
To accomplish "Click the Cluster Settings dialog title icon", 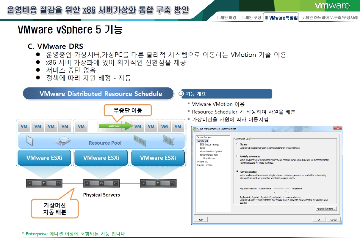I will tap(194, 129).
